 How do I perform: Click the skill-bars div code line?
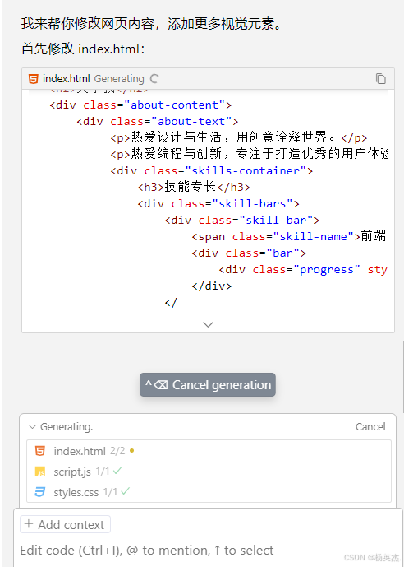[x=218, y=203]
